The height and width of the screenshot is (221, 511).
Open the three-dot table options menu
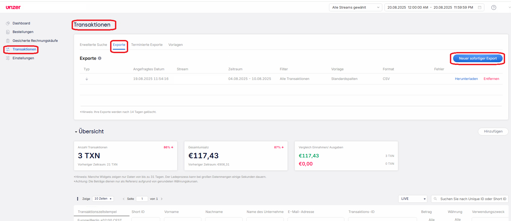tap(78, 199)
